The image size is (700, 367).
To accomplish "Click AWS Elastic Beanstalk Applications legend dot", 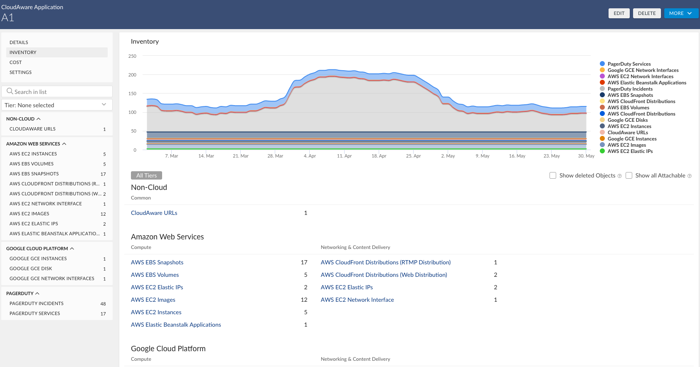I will click(602, 83).
